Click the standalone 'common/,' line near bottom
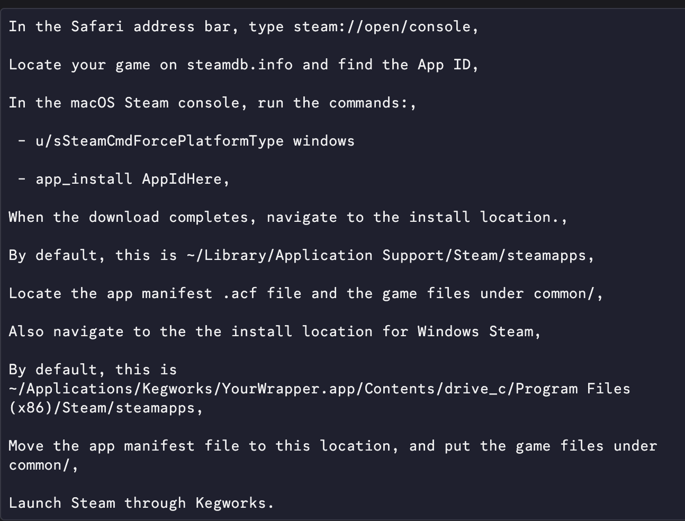Image resolution: width=685 pixels, height=521 pixels. 44,465
